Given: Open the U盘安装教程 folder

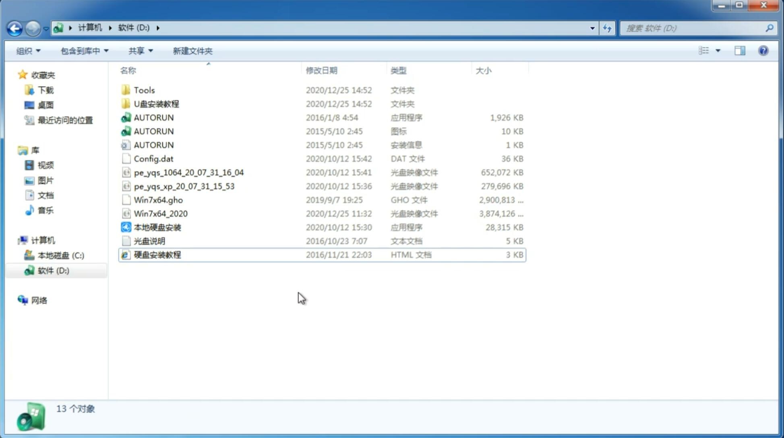Looking at the screenshot, I should point(156,104).
